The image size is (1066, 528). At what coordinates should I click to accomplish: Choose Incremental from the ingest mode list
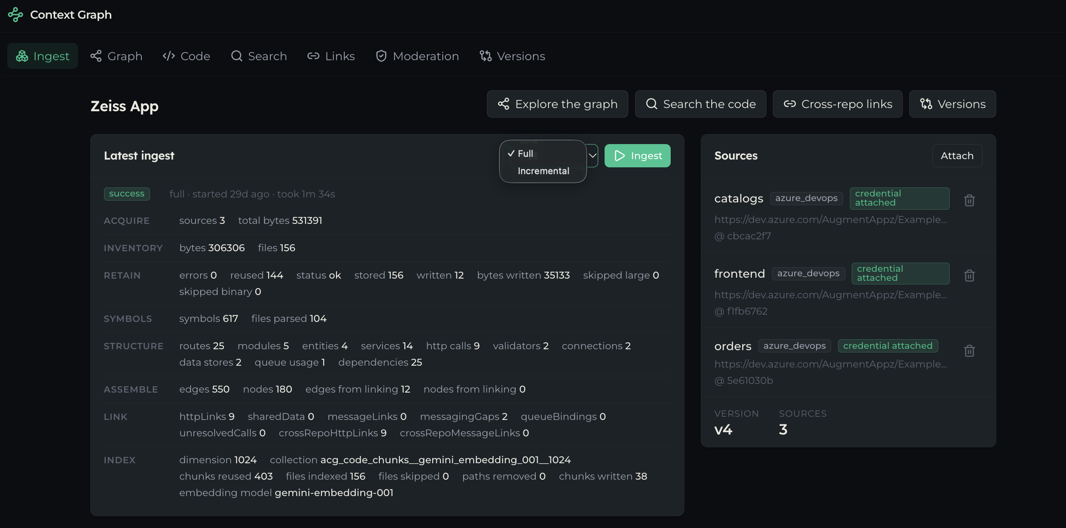(543, 171)
